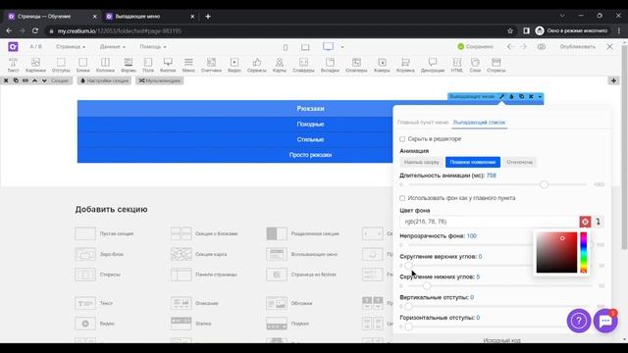Select the Корзина cart tool

[405, 65]
